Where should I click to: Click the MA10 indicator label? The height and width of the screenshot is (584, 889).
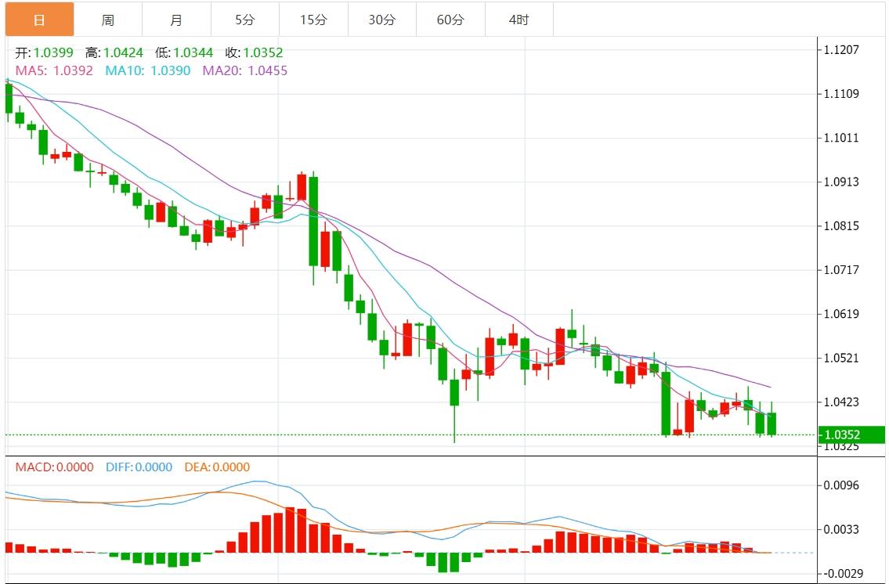[148, 70]
